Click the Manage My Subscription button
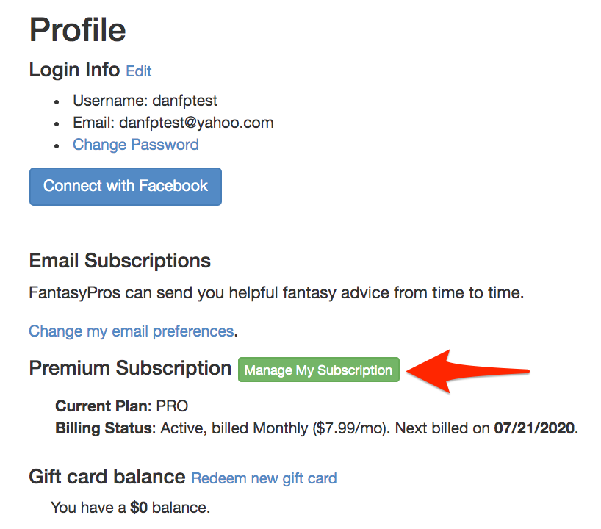Screen dimensions: 601x529 [x=318, y=370]
